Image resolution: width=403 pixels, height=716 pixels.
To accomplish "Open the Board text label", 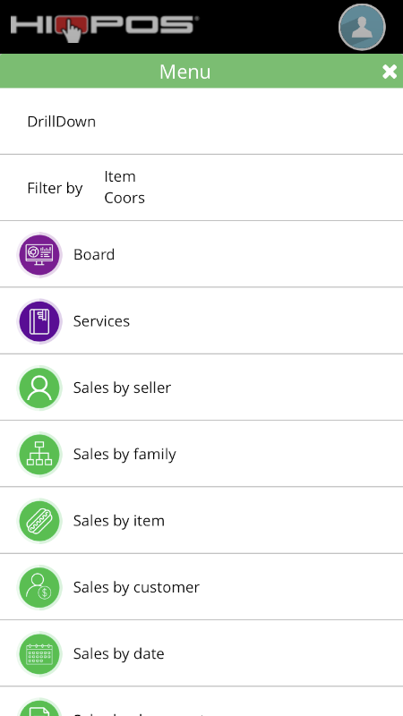I will tap(94, 255).
